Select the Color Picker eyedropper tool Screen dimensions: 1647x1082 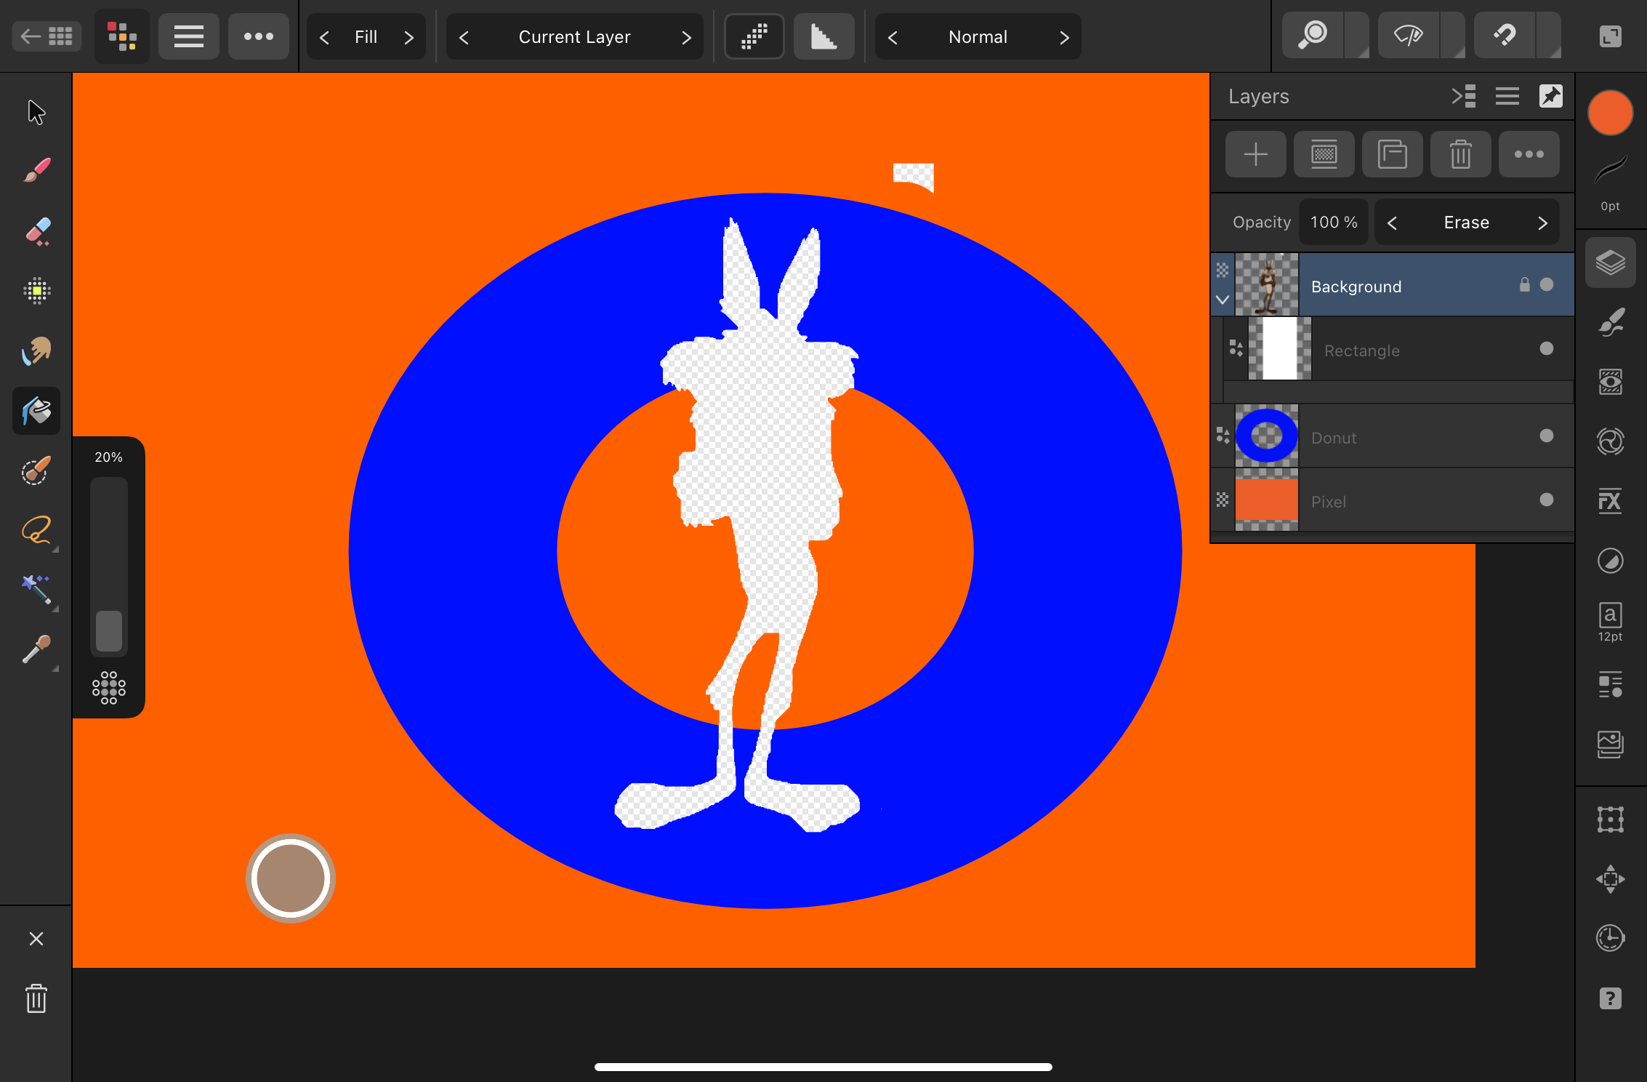36,649
